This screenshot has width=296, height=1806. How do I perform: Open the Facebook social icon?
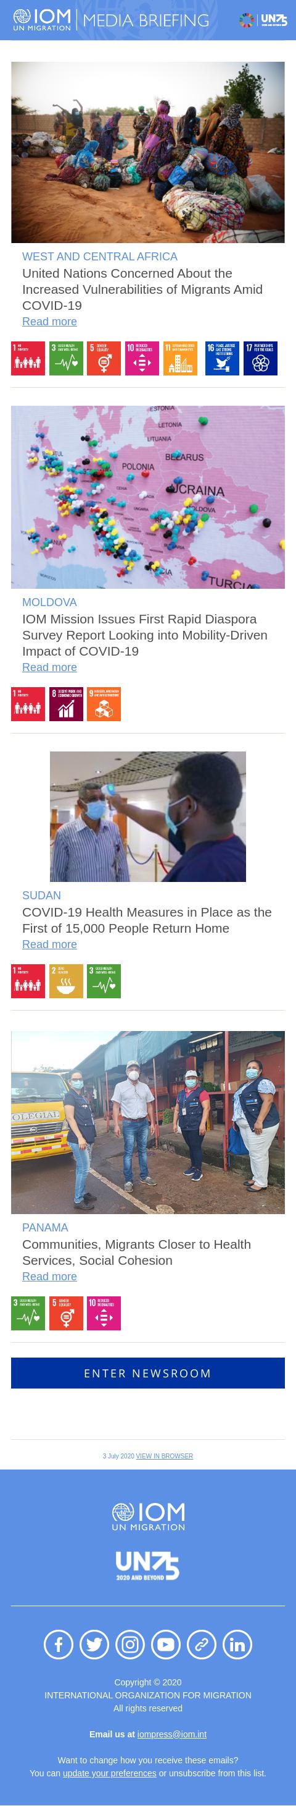tap(59, 1644)
